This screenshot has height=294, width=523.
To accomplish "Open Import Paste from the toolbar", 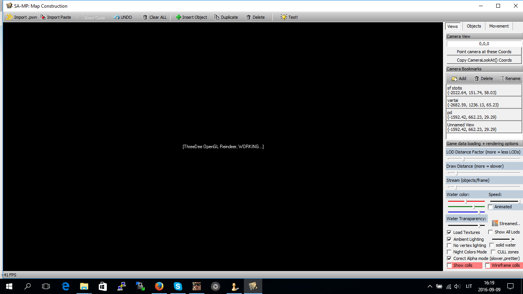I will click(56, 17).
